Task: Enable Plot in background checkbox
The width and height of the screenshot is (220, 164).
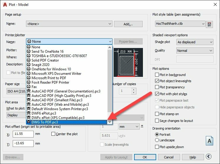Action: point(157,75)
